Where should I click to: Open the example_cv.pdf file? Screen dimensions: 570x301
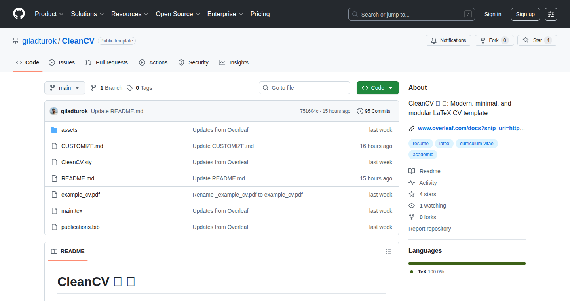[80, 195]
